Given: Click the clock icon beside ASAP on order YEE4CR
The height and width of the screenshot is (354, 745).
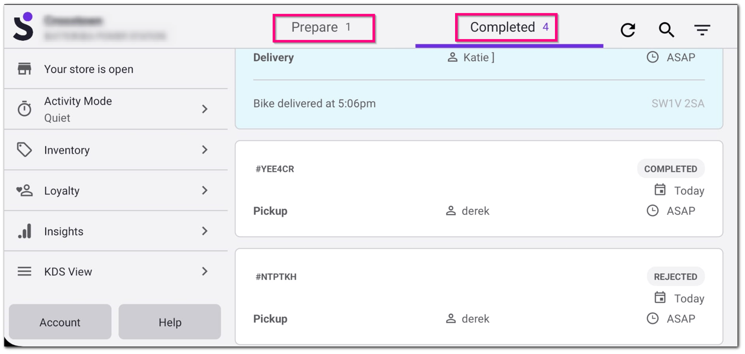Looking at the screenshot, I should click(x=653, y=211).
